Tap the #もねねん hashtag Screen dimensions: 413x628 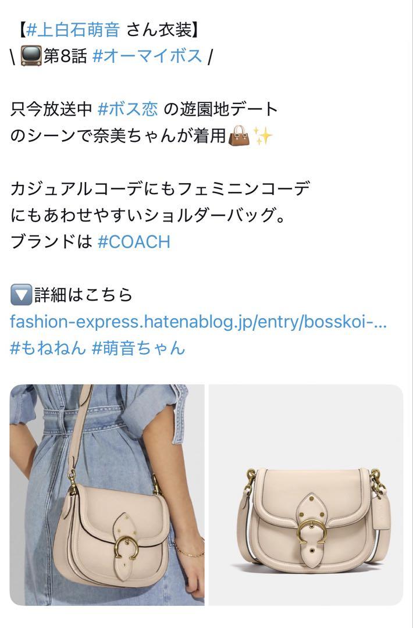[48, 348]
